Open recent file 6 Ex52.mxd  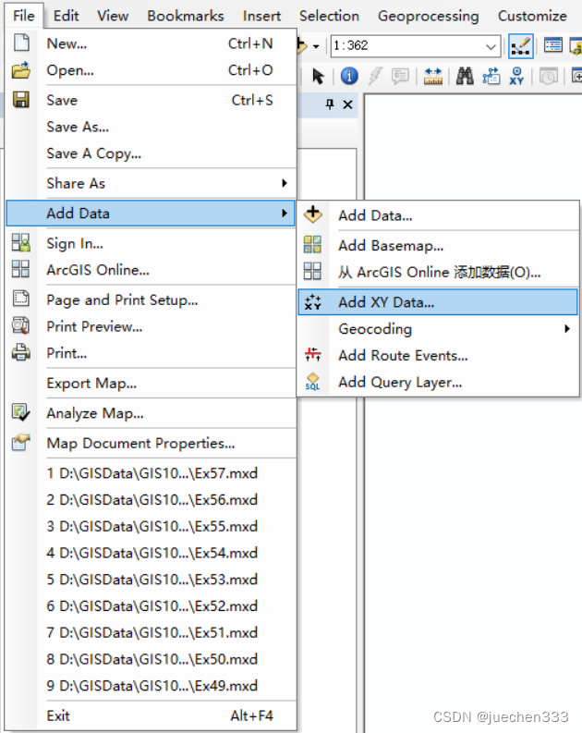click(x=152, y=606)
